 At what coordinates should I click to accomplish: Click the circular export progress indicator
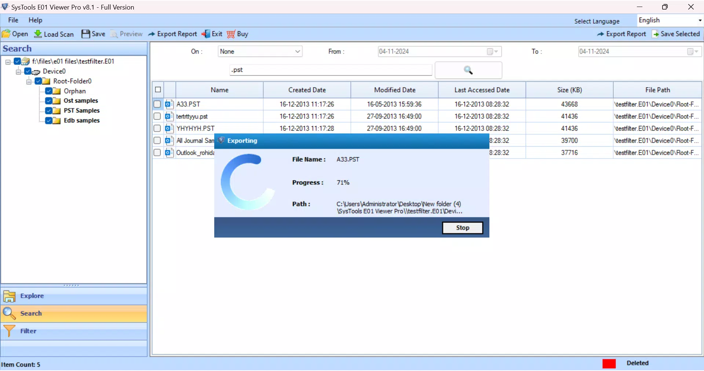point(248,182)
